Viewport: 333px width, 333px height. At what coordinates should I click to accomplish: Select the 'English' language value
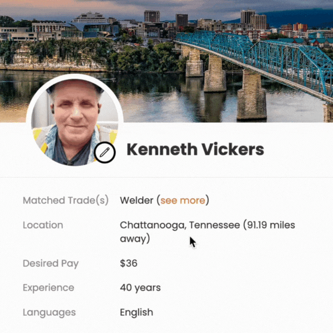[x=137, y=312]
